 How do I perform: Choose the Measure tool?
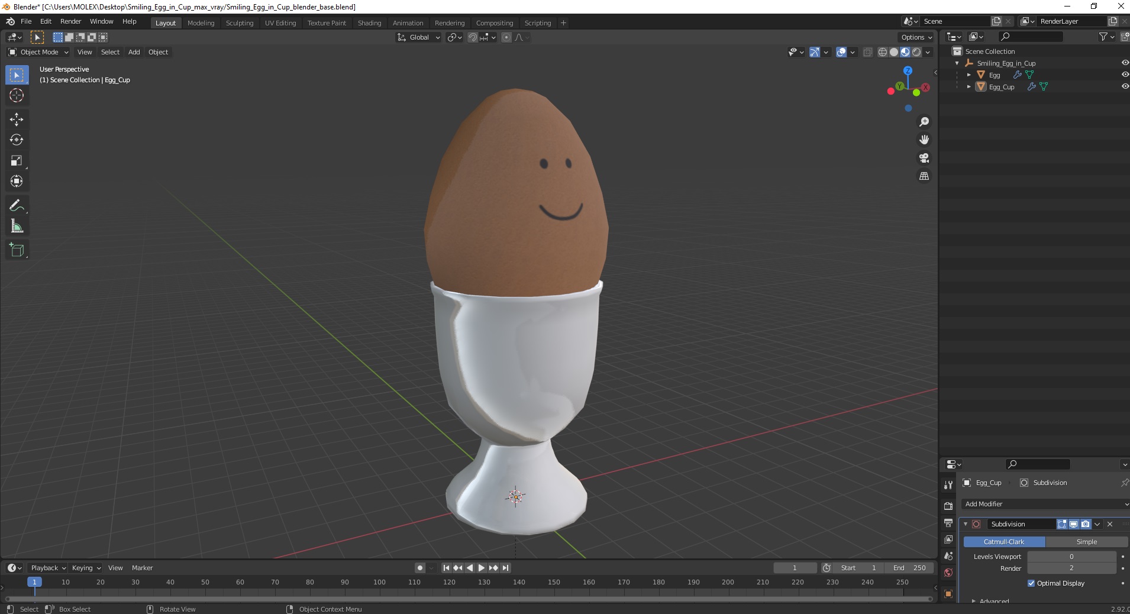point(17,227)
